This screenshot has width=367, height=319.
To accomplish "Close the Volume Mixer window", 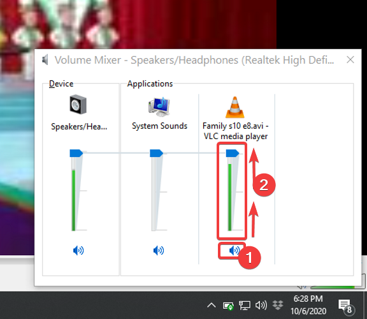I will click(350, 60).
